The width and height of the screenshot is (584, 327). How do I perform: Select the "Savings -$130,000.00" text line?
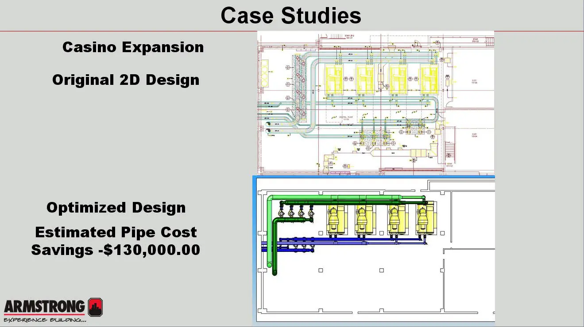click(x=116, y=250)
